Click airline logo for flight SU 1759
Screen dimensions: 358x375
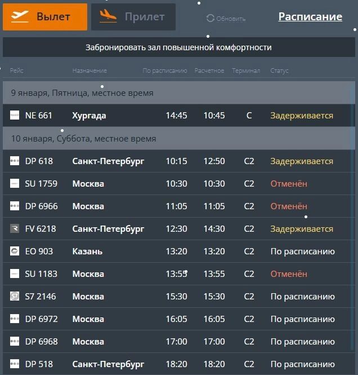[x=15, y=184]
